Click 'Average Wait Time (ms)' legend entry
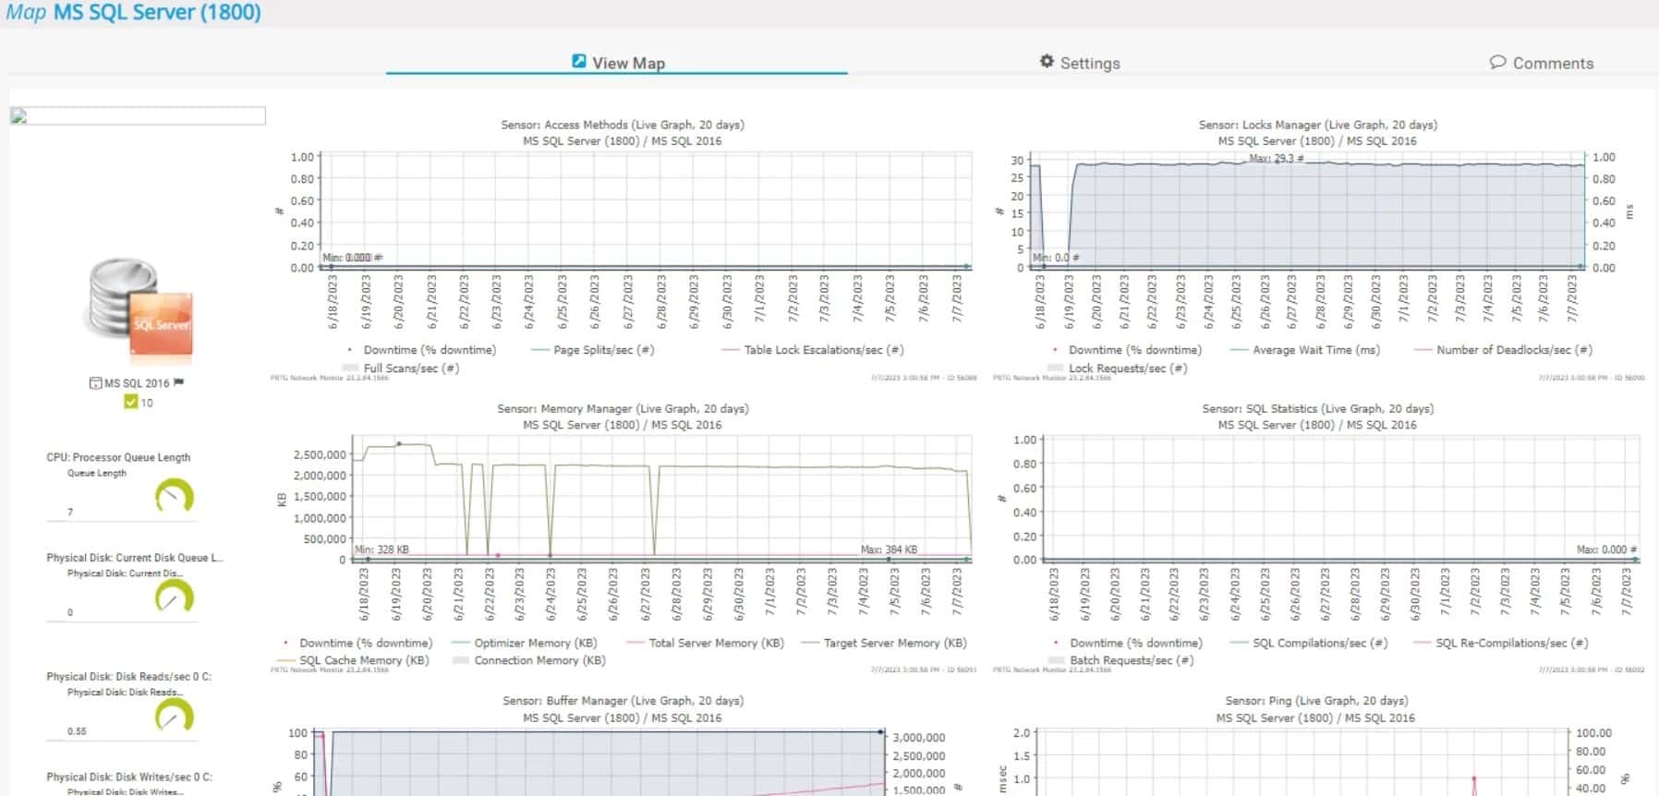This screenshot has height=796, width=1659. [1305, 350]
